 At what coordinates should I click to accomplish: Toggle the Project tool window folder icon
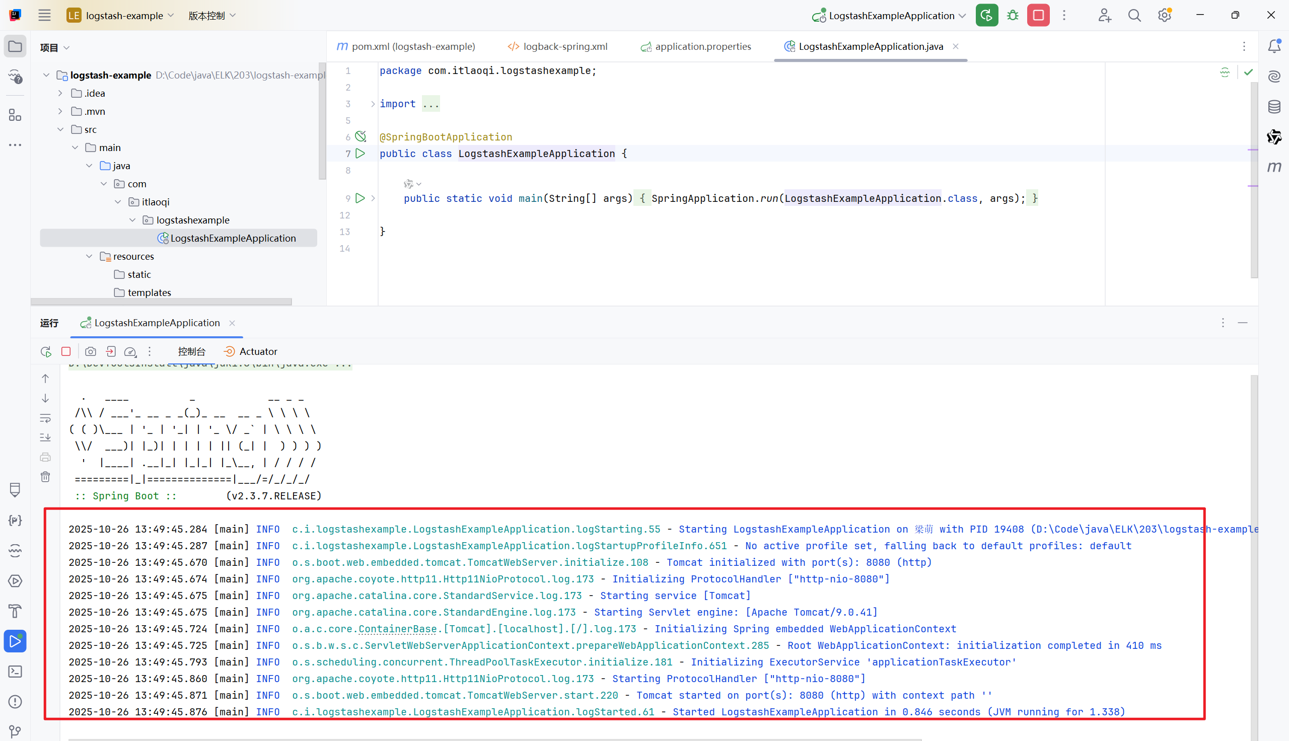click(x=15, y=46)
